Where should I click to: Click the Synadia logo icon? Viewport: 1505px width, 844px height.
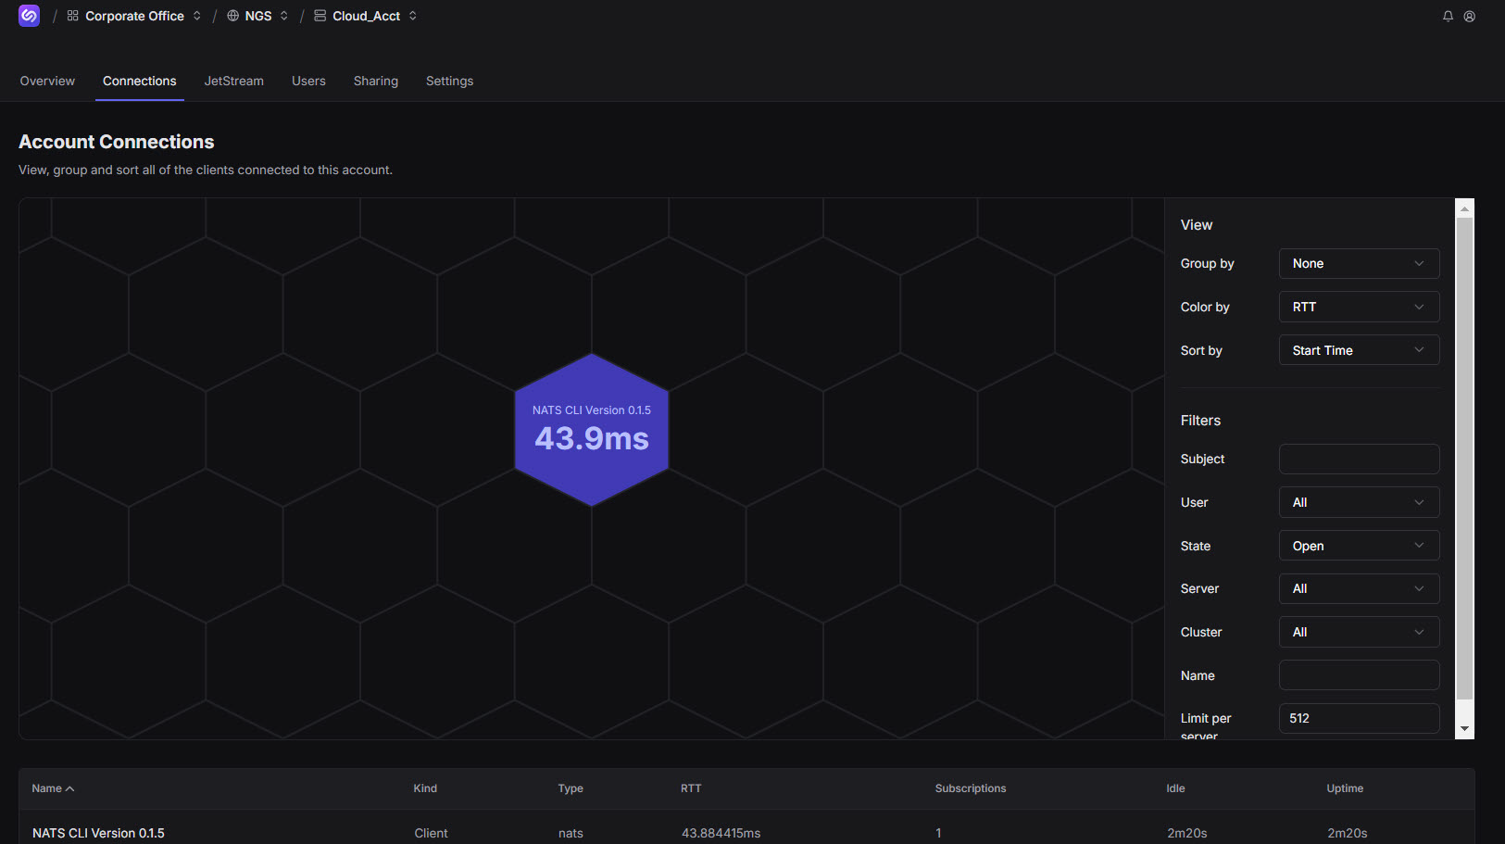(29, 16)
